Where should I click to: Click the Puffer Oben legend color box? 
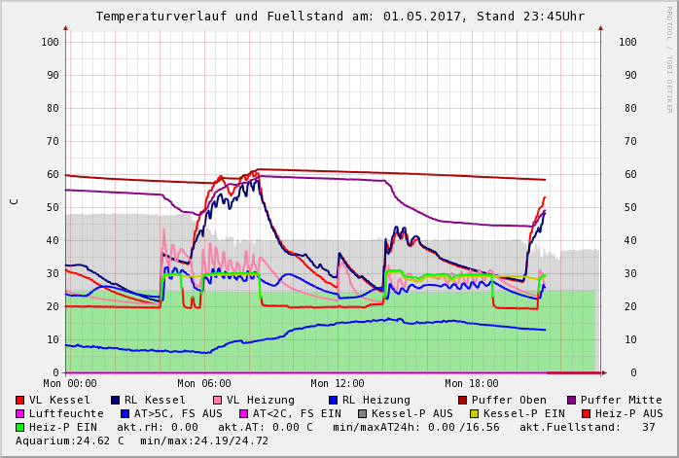pyautogui.click(x=463, y=400)
